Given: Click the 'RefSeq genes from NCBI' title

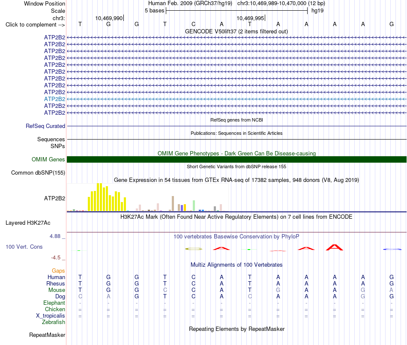Looking at the screenshot, I should (236, 120).
